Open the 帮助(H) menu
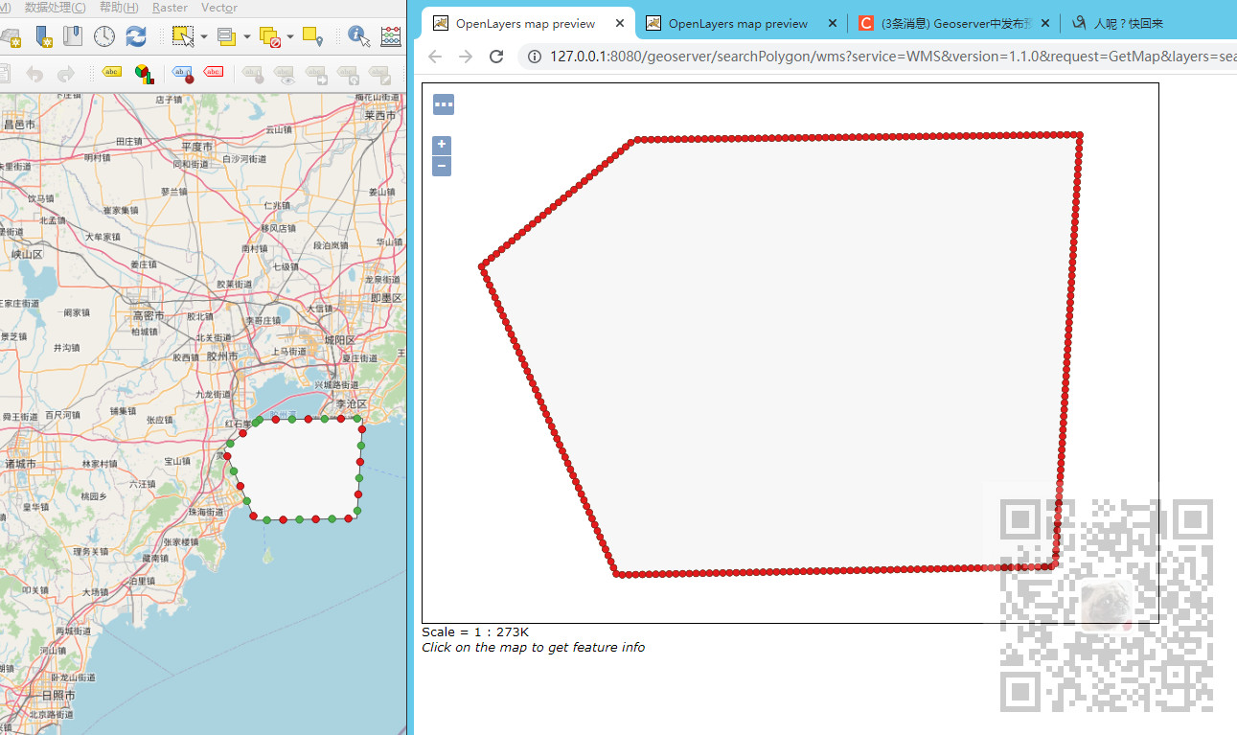 coord(119,8)
